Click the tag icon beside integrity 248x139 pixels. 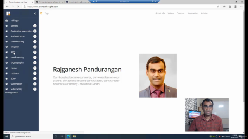click(x=7, y=47)
